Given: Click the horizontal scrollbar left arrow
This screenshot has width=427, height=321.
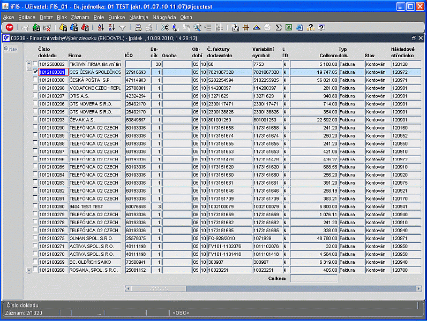Looking at the screenshot, I should 128,288.
